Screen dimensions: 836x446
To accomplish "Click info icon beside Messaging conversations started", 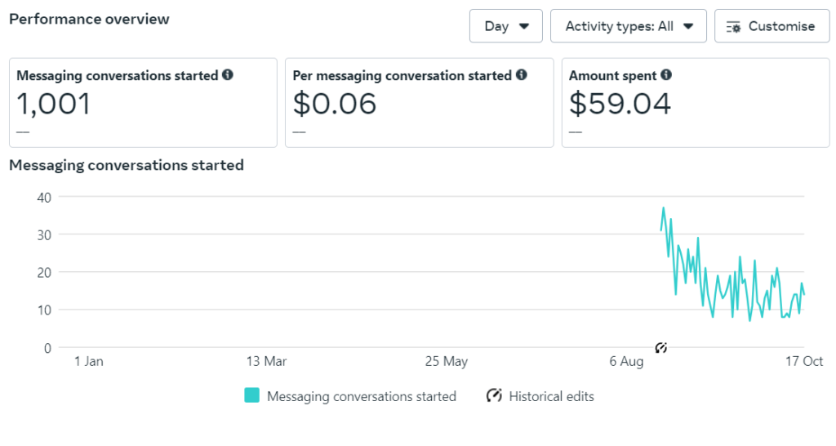I will (228, 74).
